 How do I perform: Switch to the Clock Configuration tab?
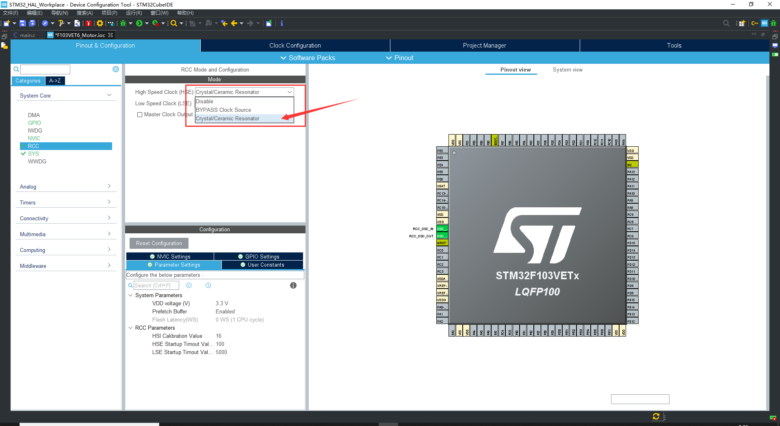(x=295, y=46)
